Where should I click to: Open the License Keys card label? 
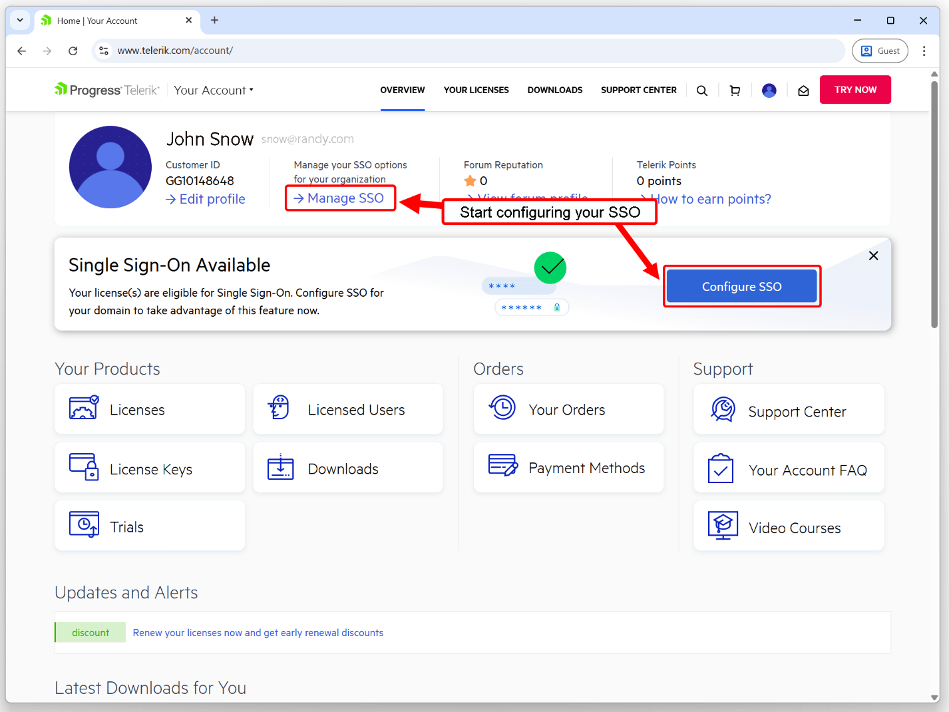click(x=151, y=470)
